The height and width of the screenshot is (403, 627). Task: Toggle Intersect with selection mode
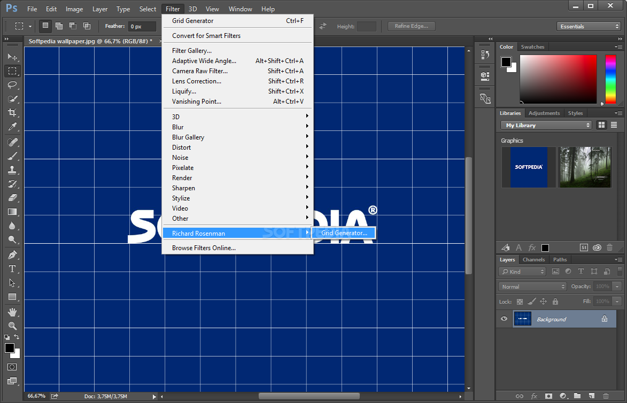pyautogui.click(x=87, y=26)
